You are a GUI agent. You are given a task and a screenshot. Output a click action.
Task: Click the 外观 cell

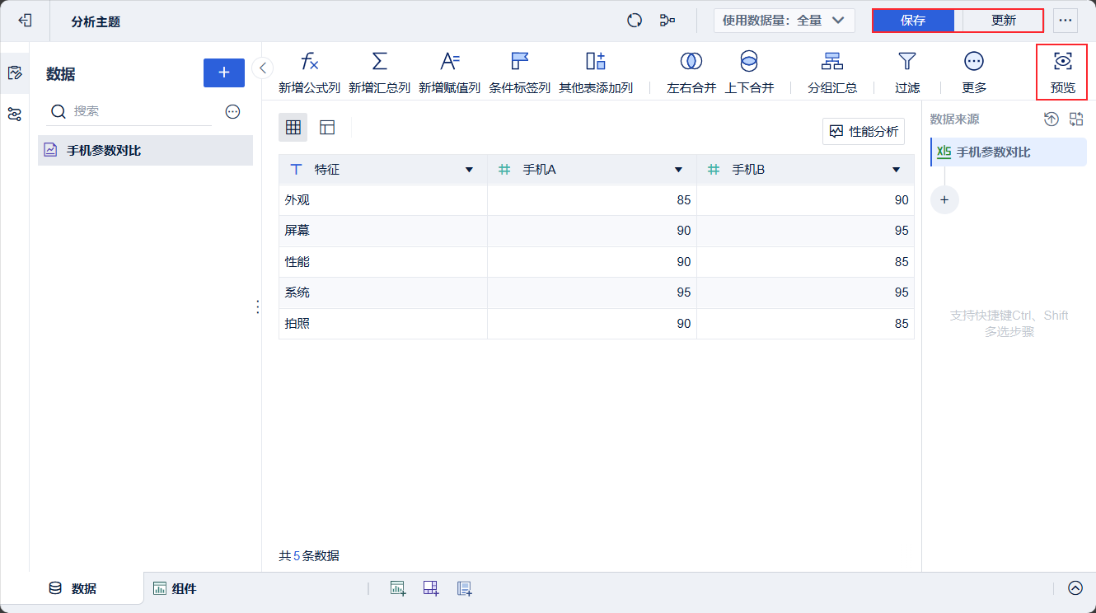click(x=383, y=200)
